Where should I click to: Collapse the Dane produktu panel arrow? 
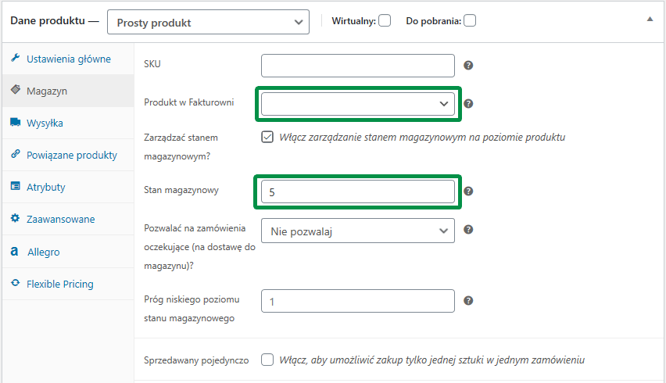pyautogui.click(x=650, y=19)
